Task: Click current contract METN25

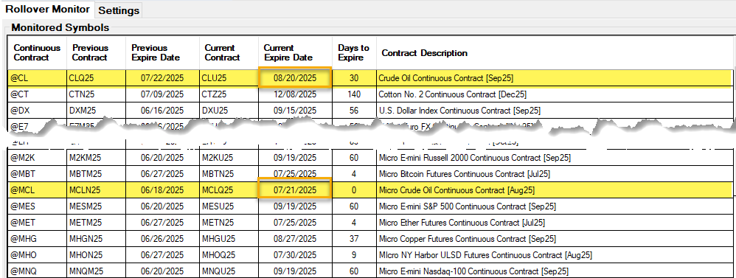Action: point(229,223)
